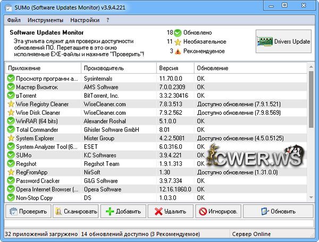Screen dimensions: 319x242
Task: Click the star icon next to System Explorer
Action: (x=11, y=138)
